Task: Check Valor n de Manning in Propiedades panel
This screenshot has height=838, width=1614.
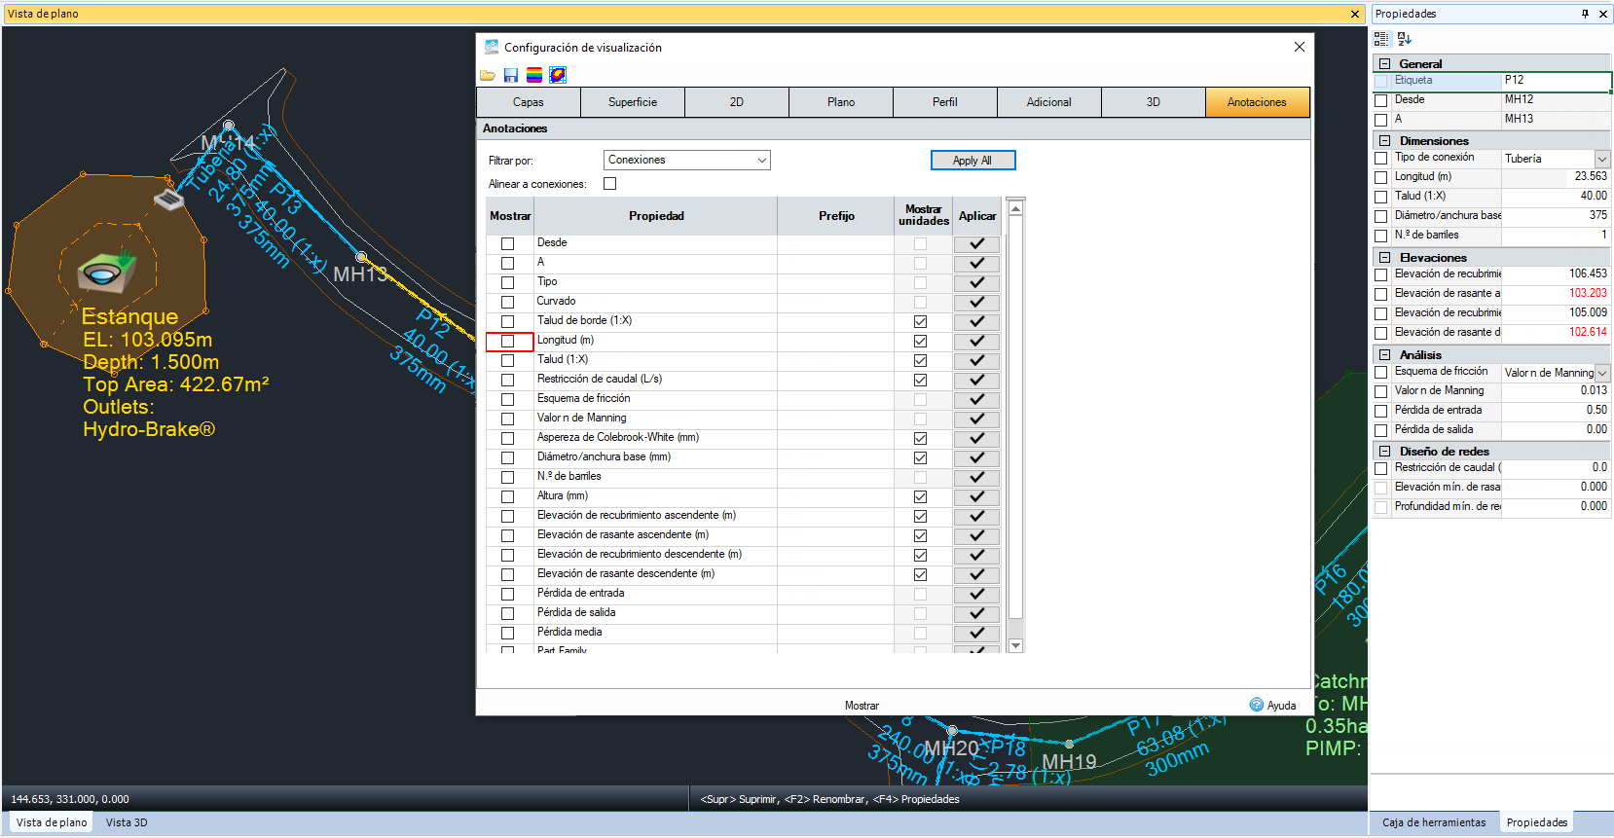Action: coord(1380,391)
